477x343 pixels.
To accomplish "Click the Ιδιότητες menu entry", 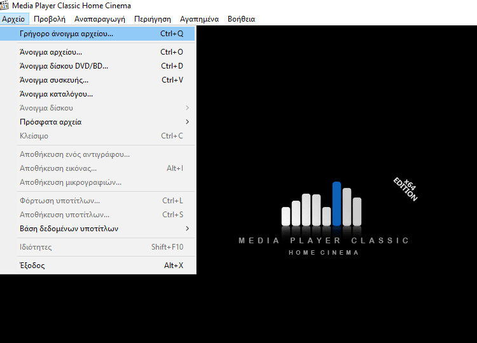I will tap(97, 247).
